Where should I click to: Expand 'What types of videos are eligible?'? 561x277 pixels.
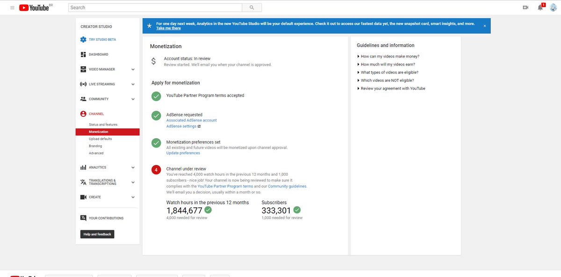tap(388, 72)
